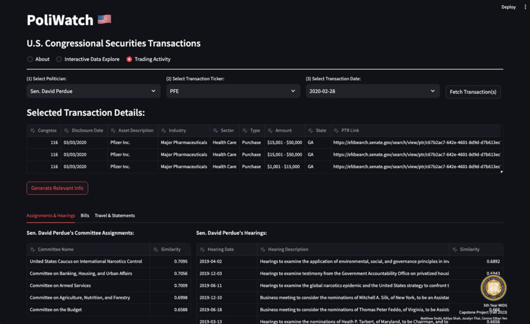Open the Travel & Statements tab
Viewport: 530px width, 324px height.
click(x=115, y=216)
